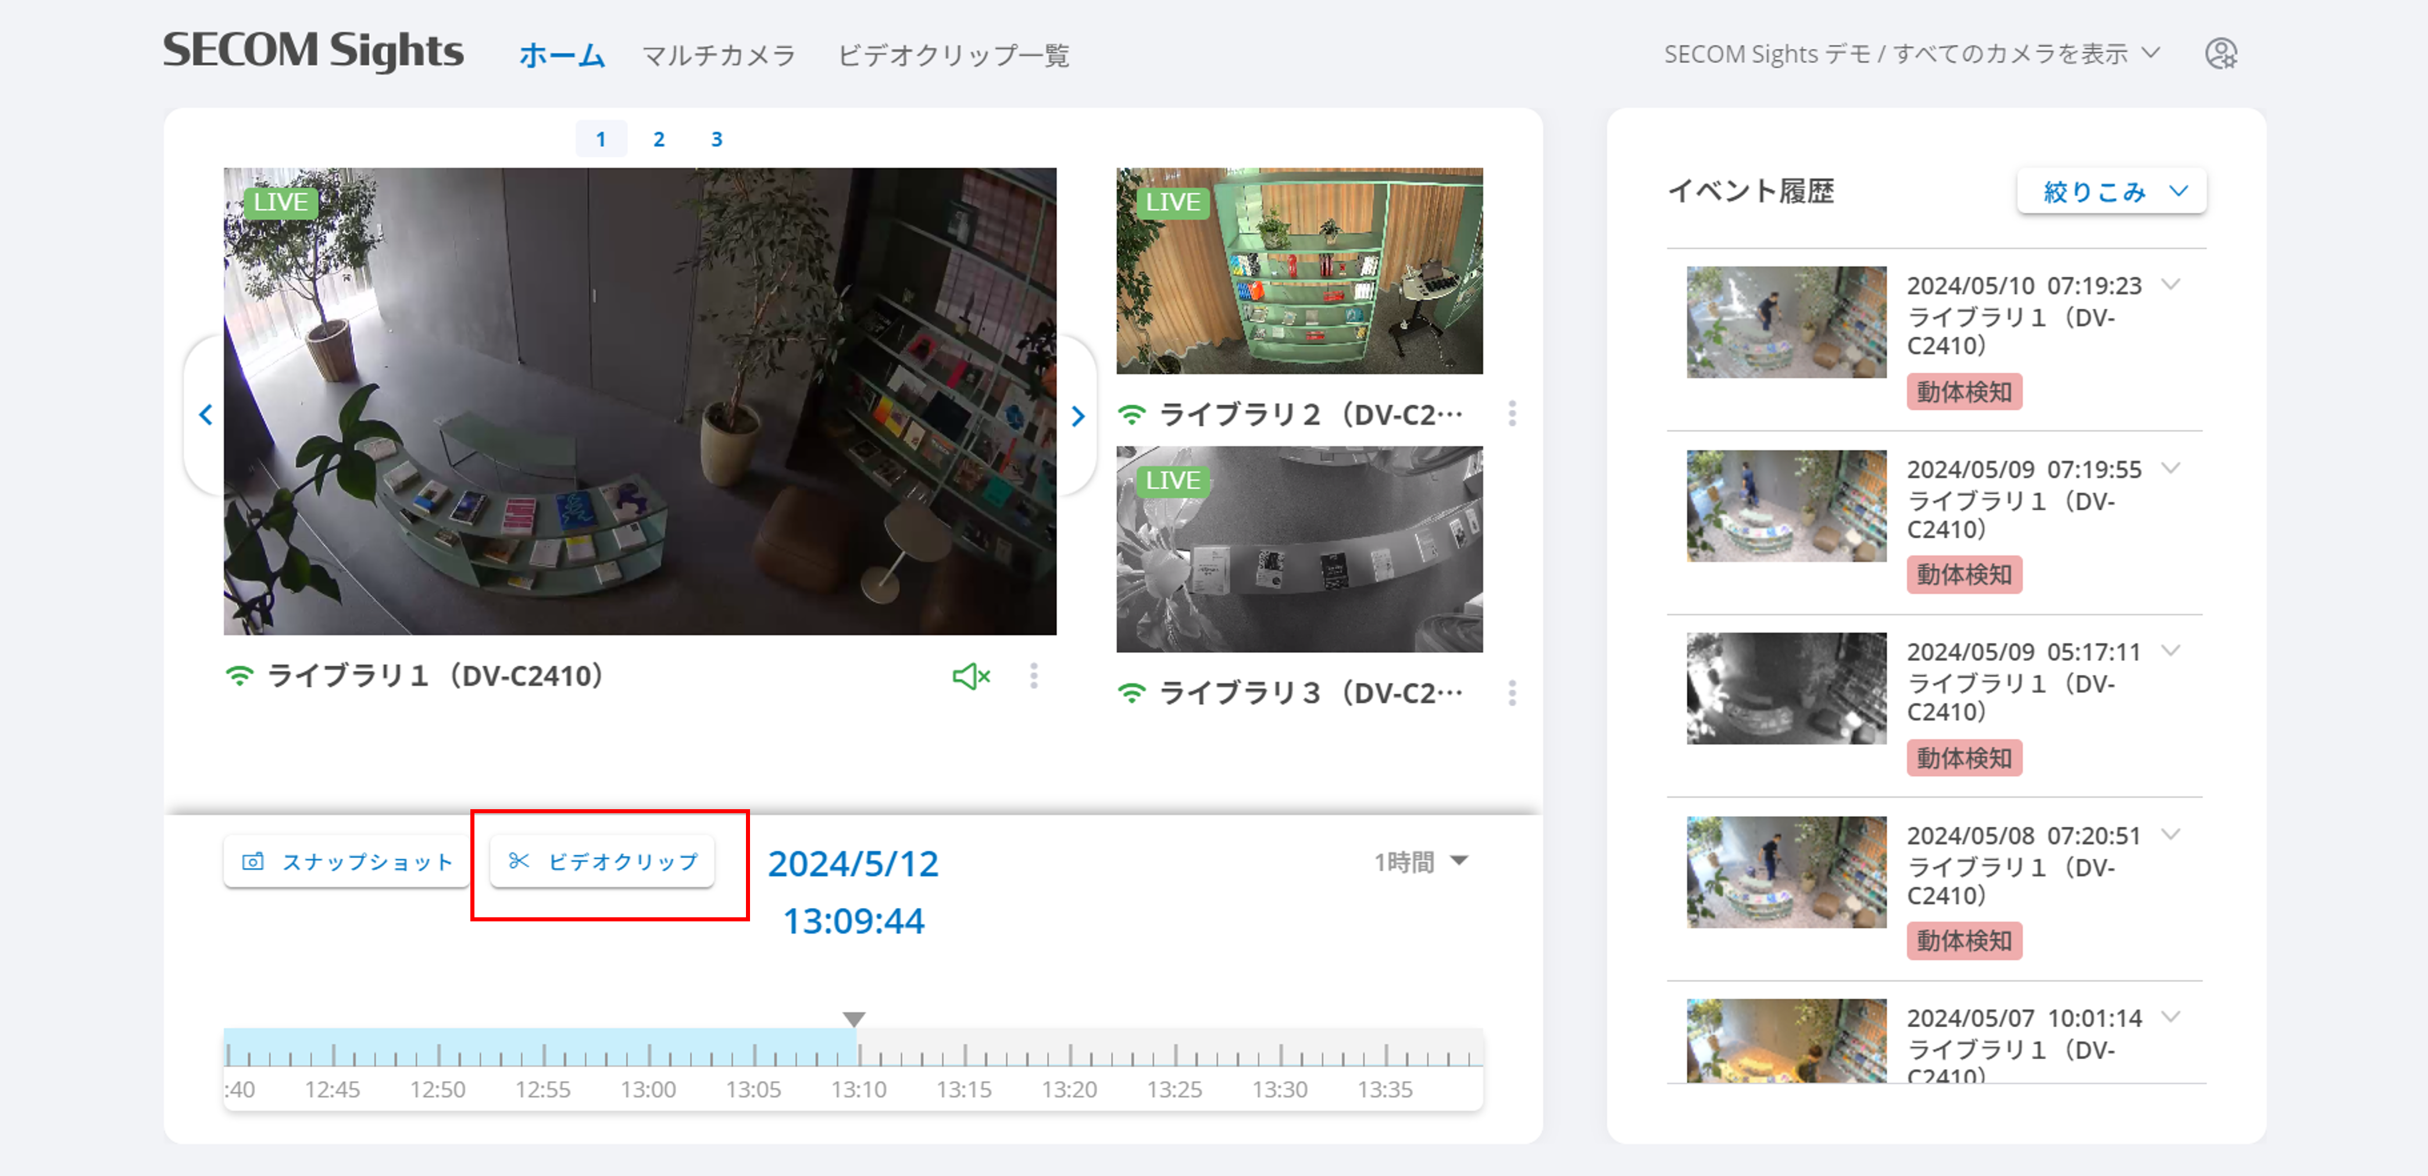This screenshot has width=2428, height=1176.
Task: Click Wi-Fi status icon of ライブラリ2
Action: click(1132, 414)
